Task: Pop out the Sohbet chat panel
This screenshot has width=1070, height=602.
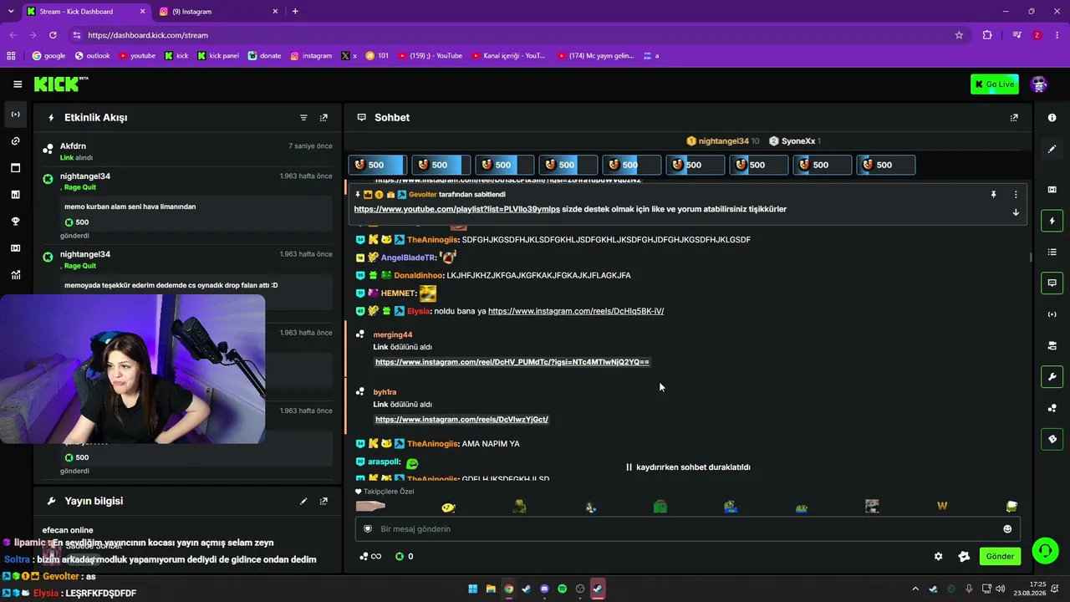Action: [x=1014, y=118]
